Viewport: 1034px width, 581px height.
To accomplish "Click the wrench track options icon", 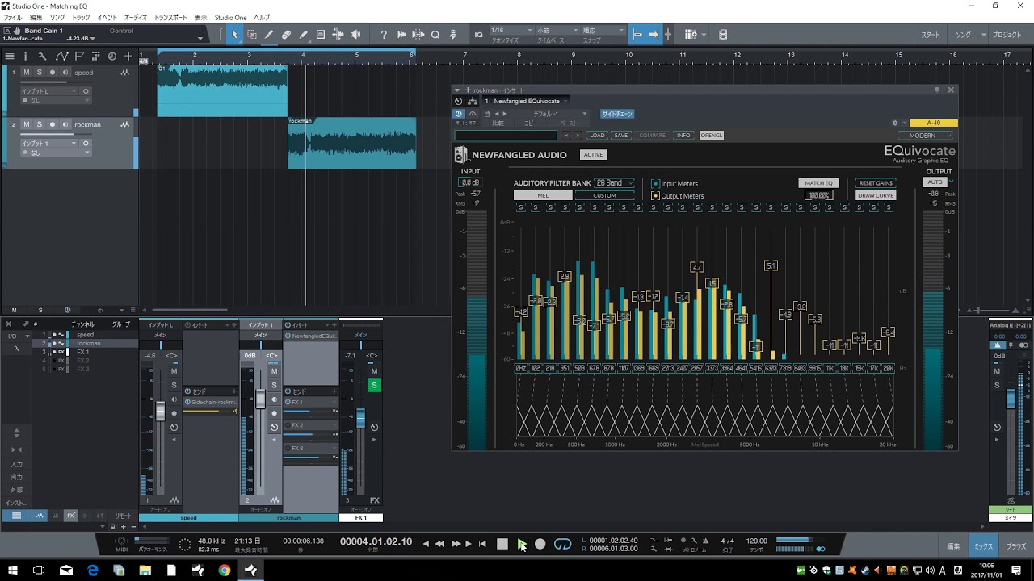I will [42, 56].
